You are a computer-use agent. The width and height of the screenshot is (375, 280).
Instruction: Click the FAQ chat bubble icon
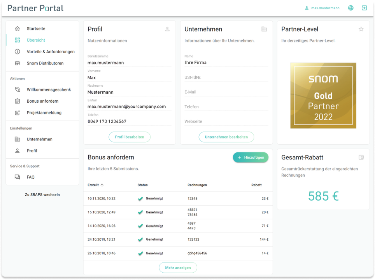(18, 177)
